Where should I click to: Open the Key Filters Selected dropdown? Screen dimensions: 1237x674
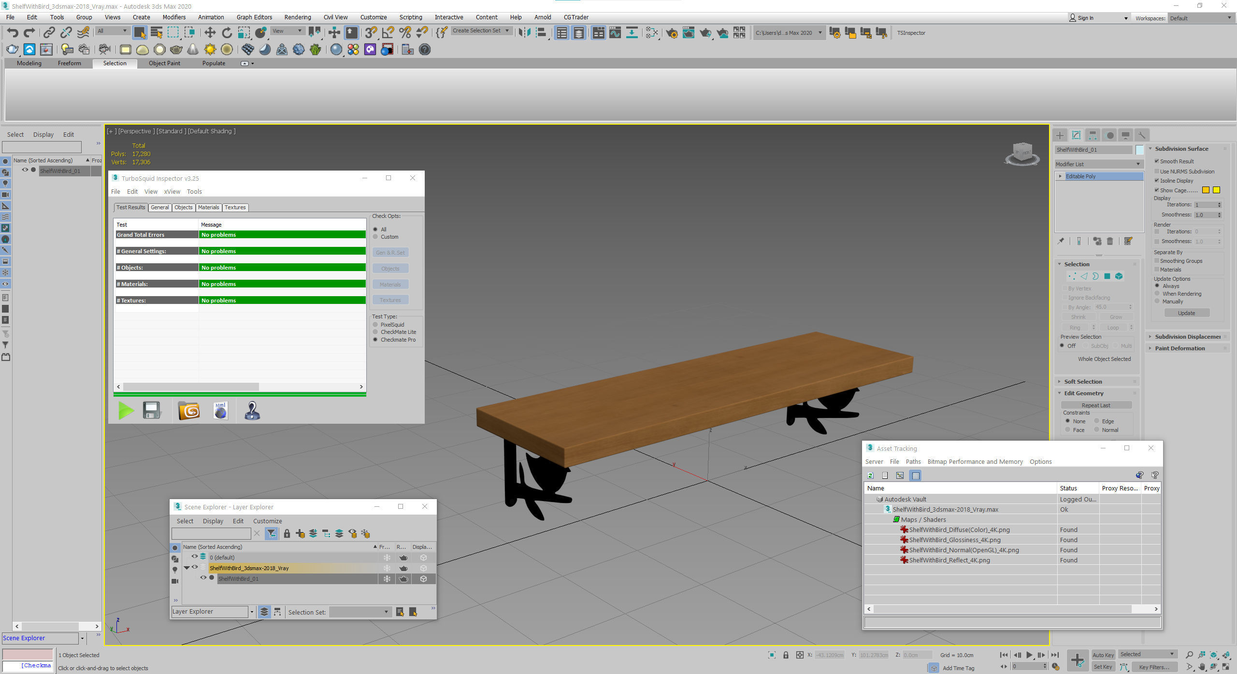pyautogui.click(x=1147, y=654)
